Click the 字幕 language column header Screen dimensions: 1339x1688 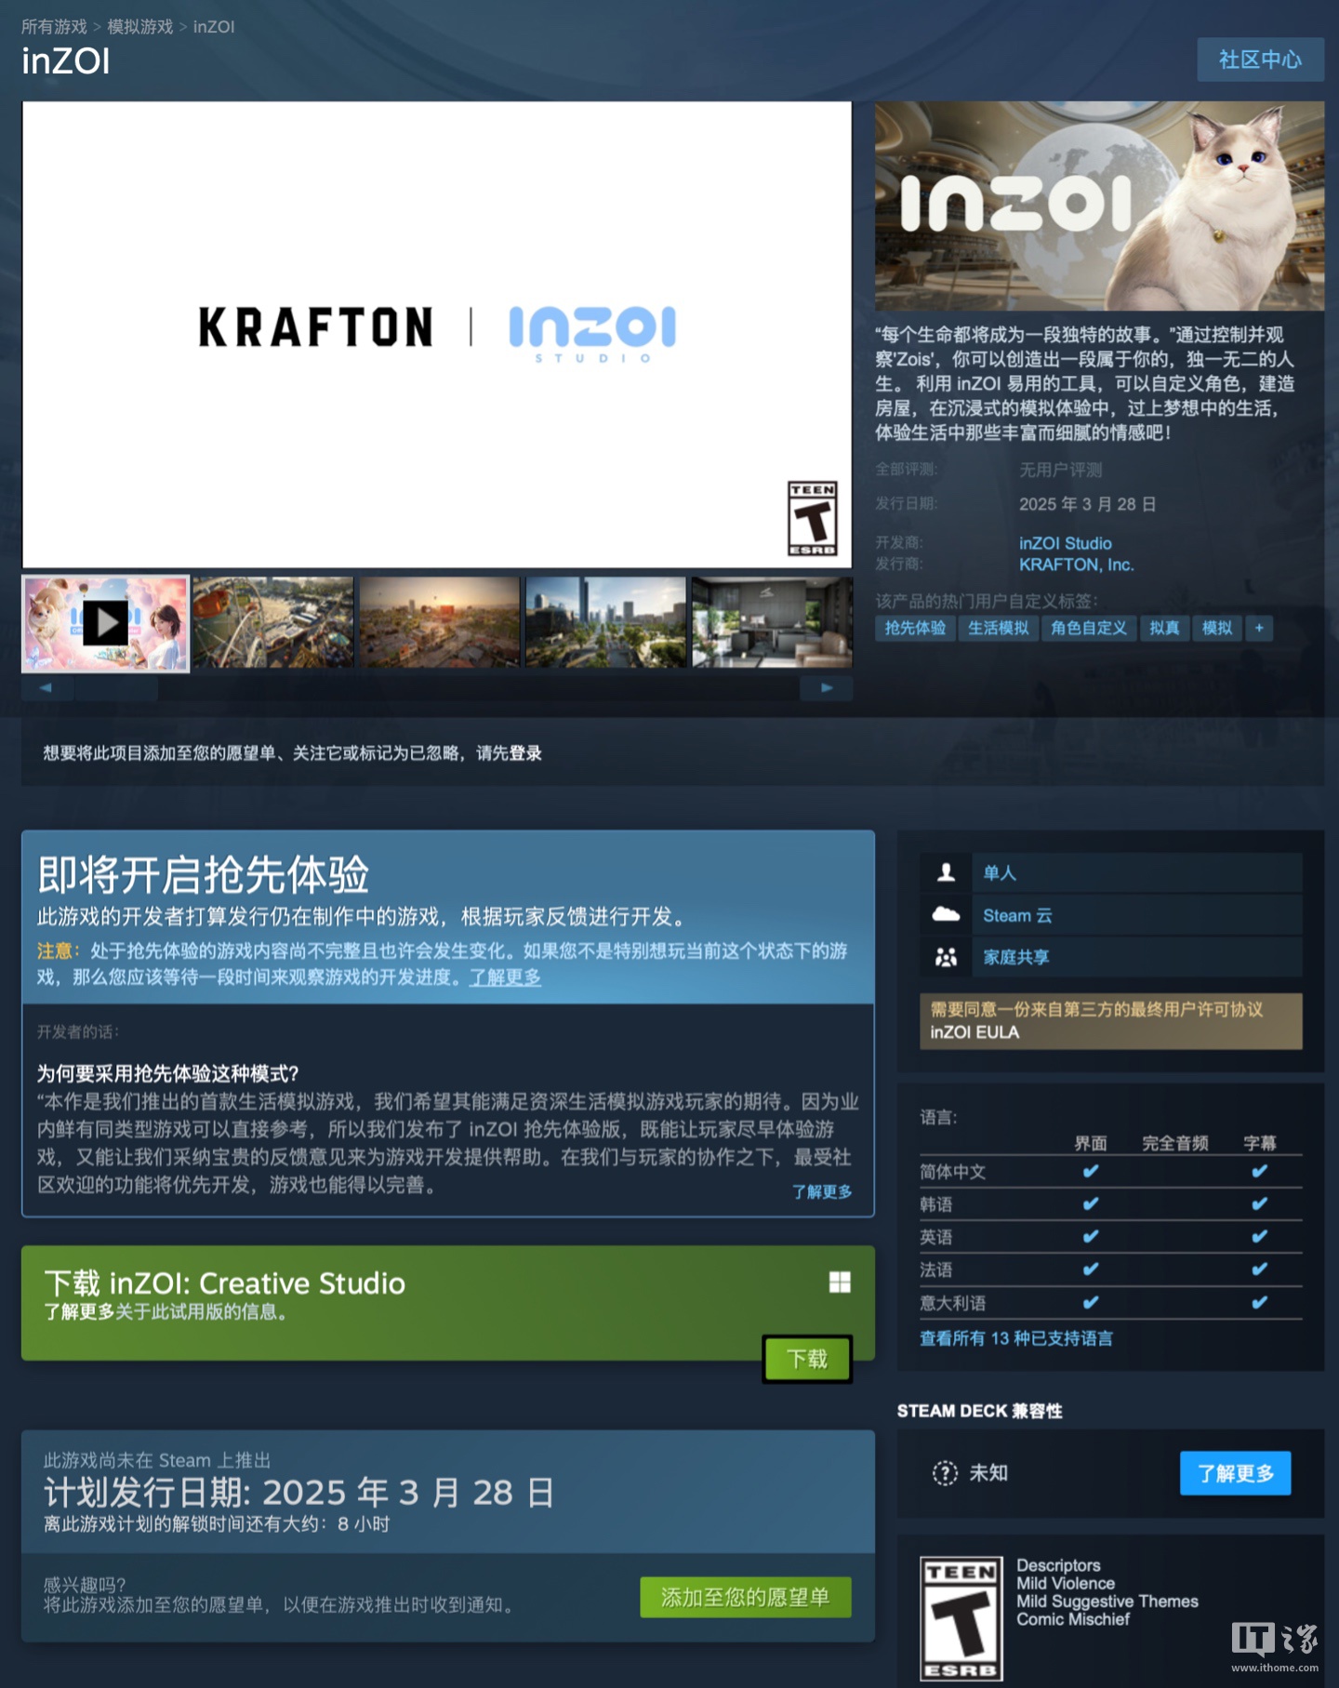[x=1260, y=1143]
